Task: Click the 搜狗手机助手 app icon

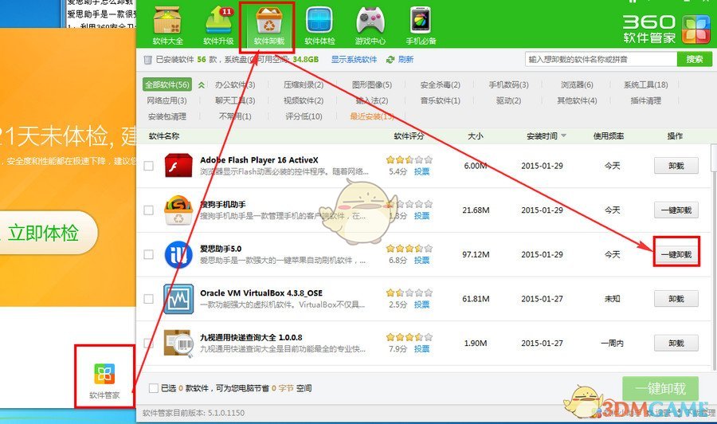Action: click(178, 210)
